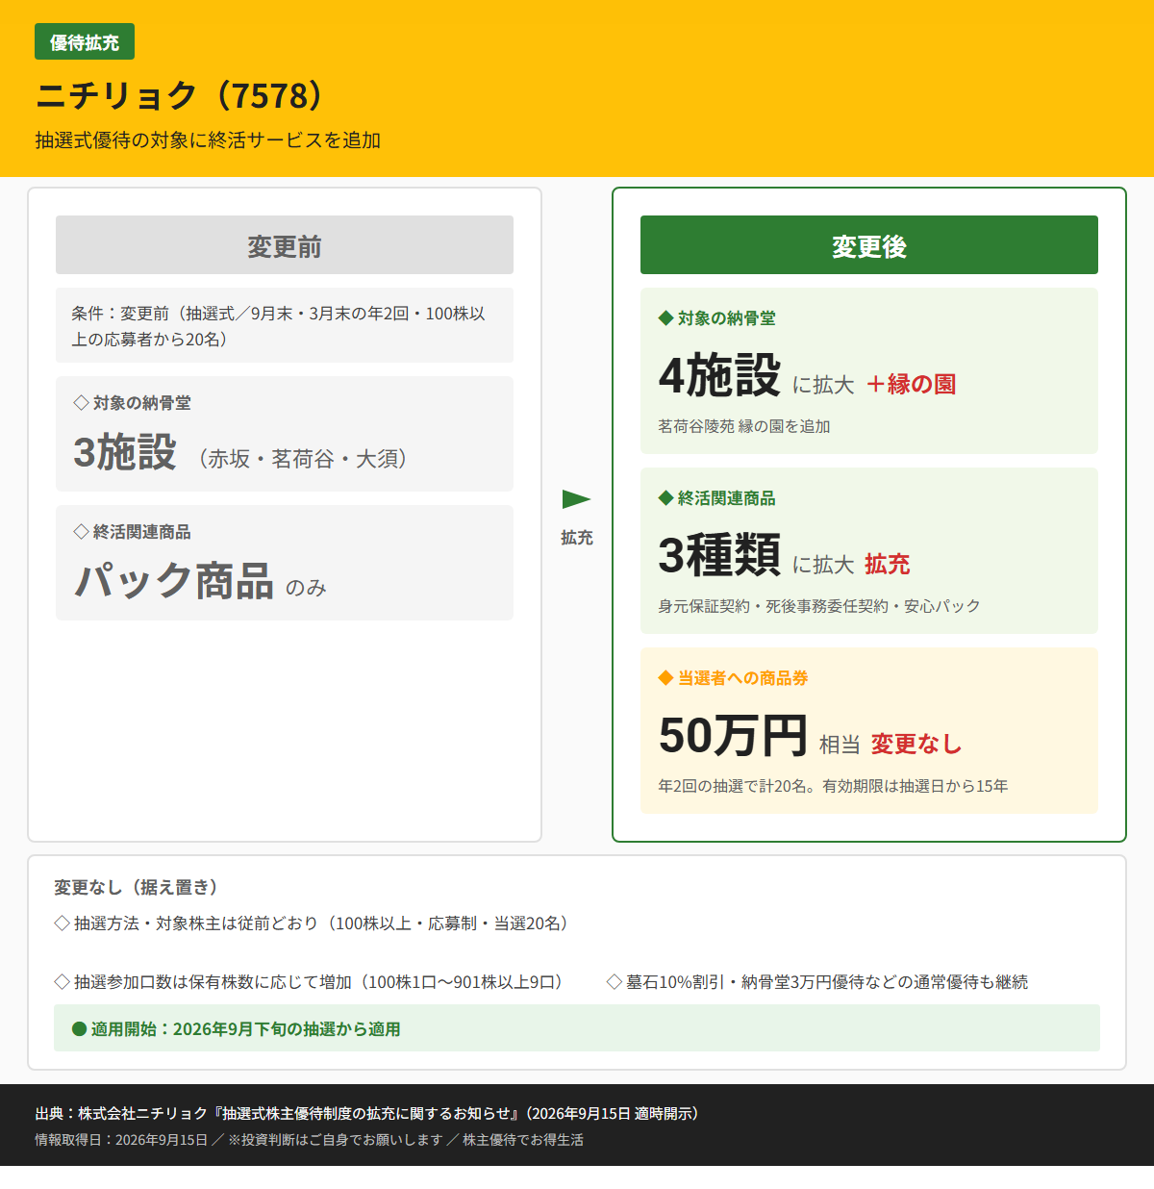This screenshot has width=1154, height=1189.
Task: Click the 出典：株式会社ニチリョク source line
Action: 370,1113
